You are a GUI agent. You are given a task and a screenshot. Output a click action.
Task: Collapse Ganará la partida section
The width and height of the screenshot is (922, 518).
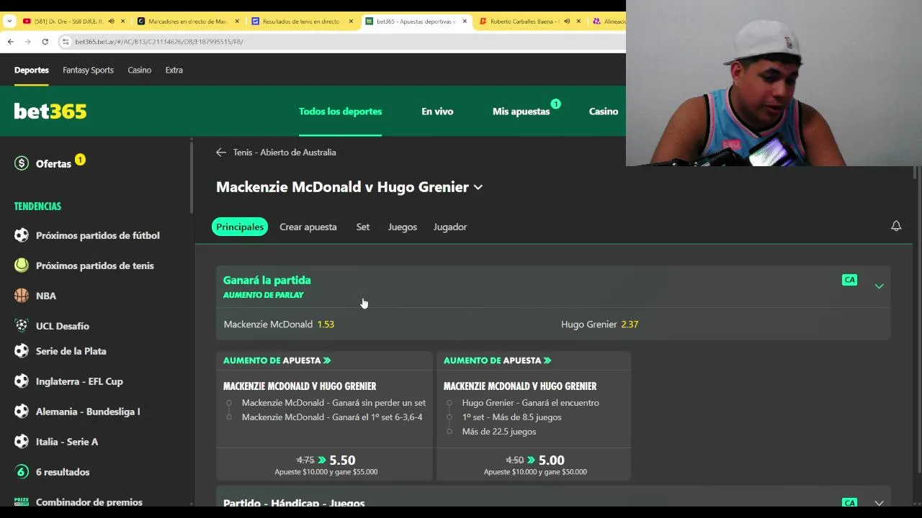click(x=879, y=286)
